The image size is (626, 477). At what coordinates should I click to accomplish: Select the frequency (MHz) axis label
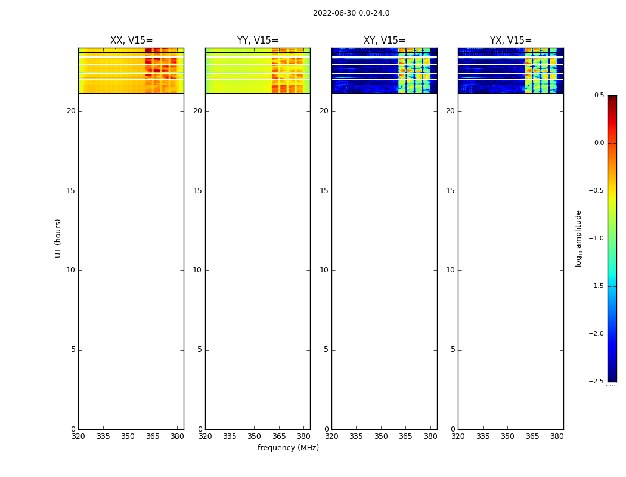tap(288, 447)
